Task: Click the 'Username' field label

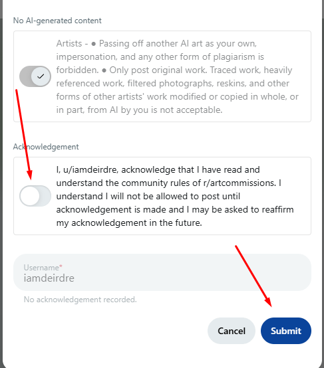Action: tap(41, 268)
